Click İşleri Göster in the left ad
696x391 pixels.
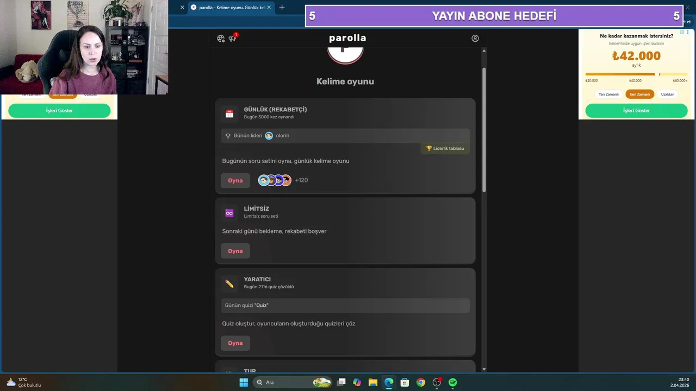click(59, 110)
